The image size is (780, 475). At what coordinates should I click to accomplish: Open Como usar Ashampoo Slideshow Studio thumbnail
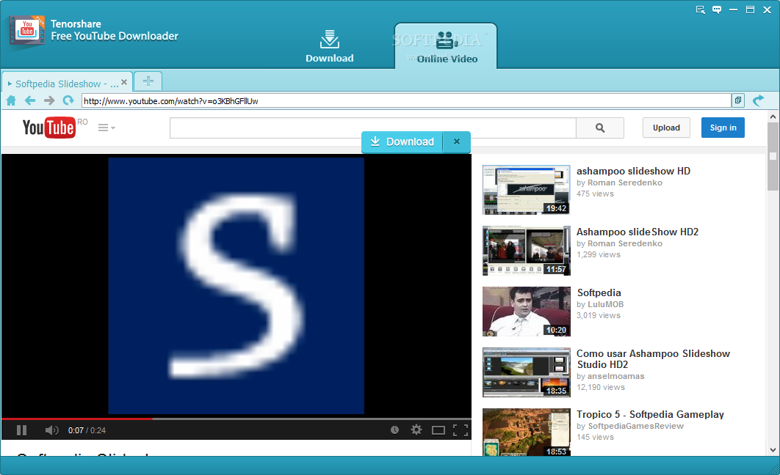(x=527, y=372)
